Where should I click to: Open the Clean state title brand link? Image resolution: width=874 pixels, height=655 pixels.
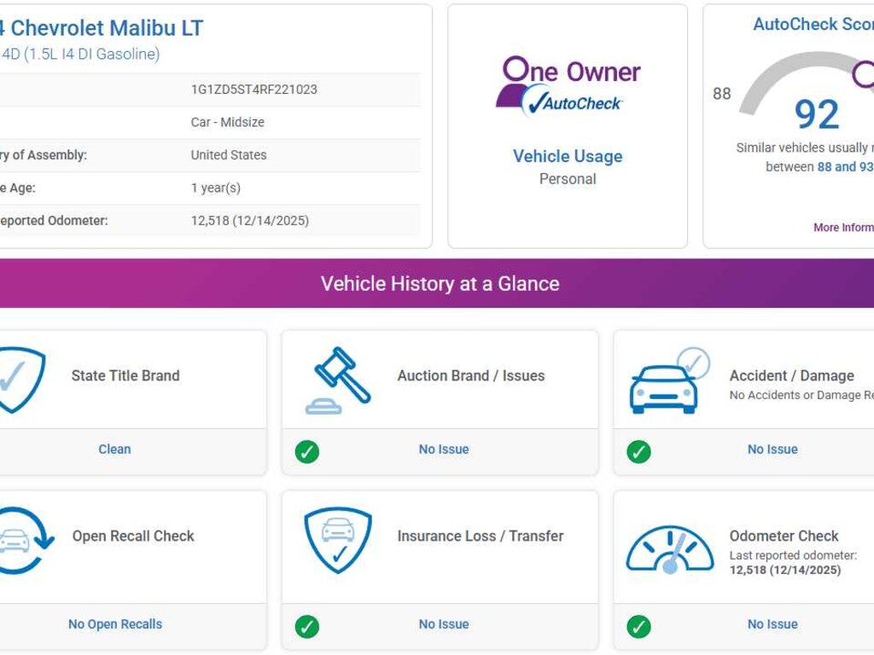coord(114,449)
